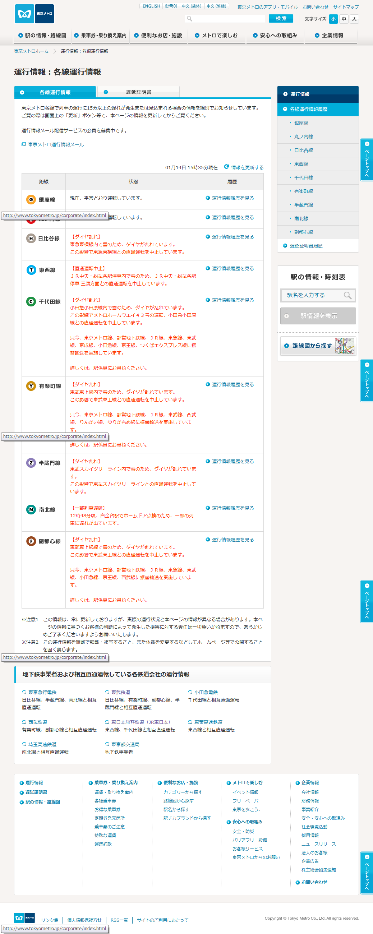The height and width of the screenshot is (934, 373).
Task: Click the topmost ページトップへ side button
Action: click(367, 159)
